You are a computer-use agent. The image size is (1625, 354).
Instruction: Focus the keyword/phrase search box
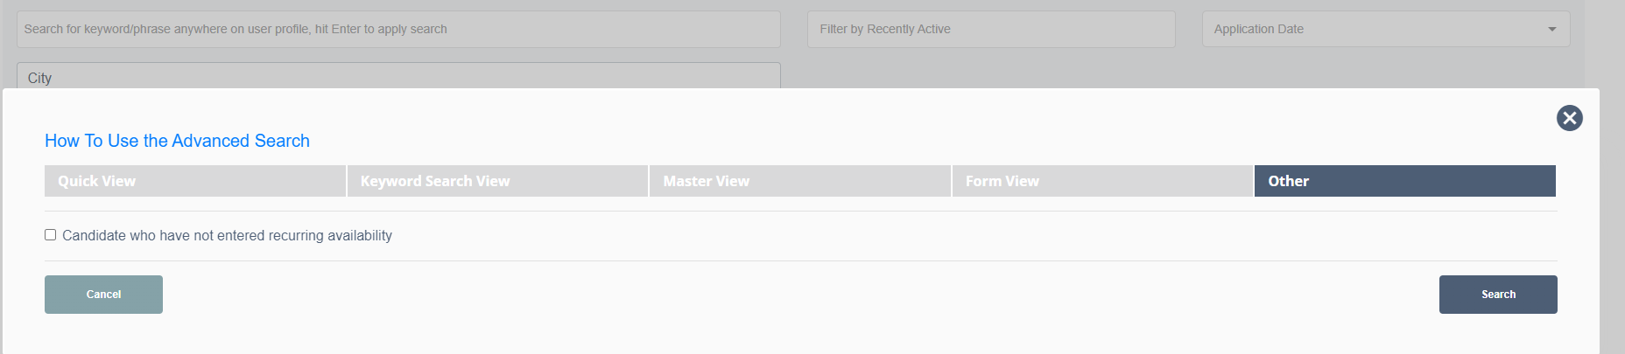tap(398, 29)
